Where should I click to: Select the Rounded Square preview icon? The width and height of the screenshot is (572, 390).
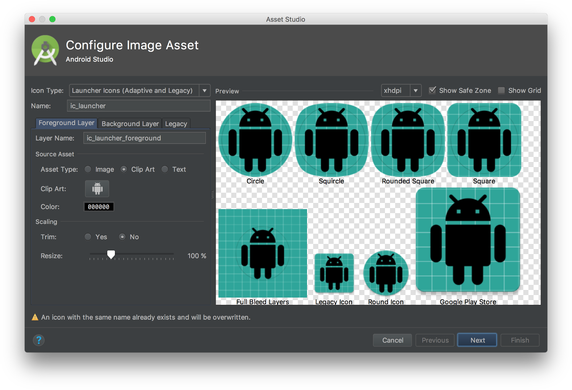(408, 140)
